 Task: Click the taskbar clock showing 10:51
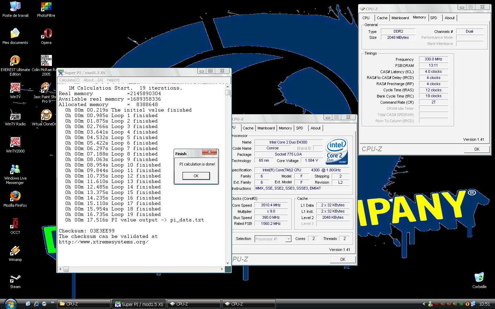click(x=485, y=304)
